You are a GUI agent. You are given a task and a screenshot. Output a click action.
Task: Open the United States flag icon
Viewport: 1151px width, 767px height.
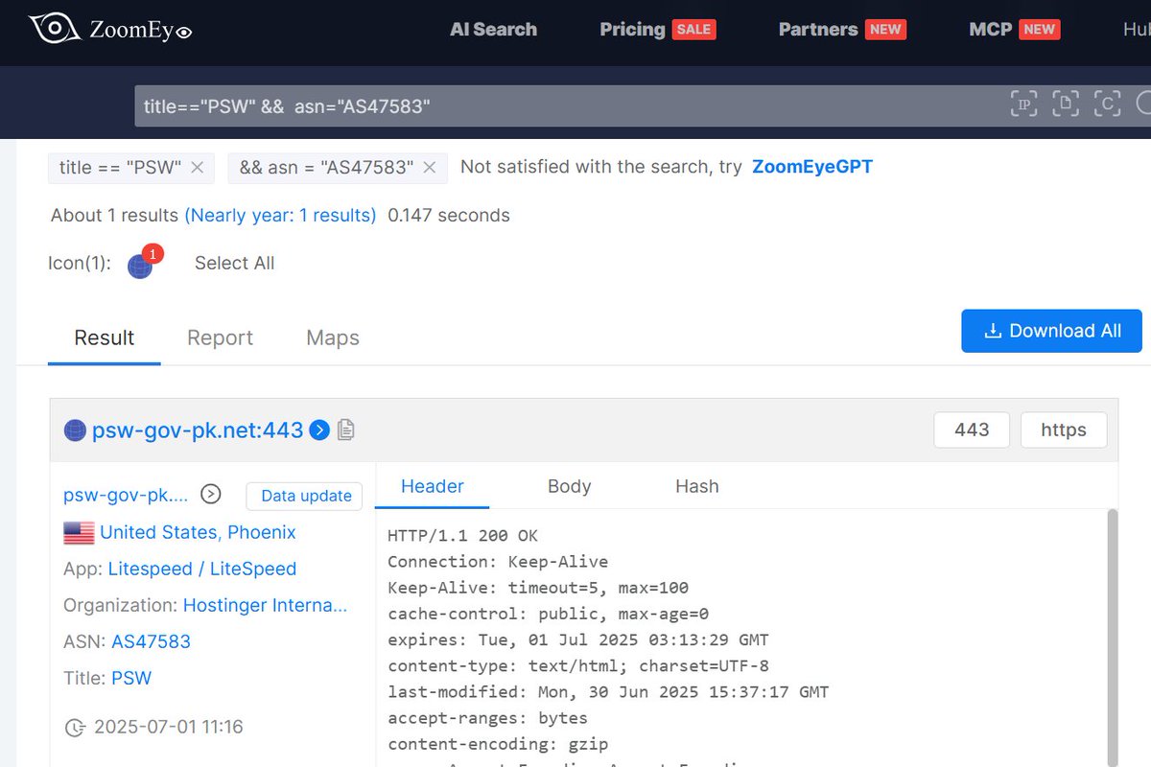click(x=79, y=533)
